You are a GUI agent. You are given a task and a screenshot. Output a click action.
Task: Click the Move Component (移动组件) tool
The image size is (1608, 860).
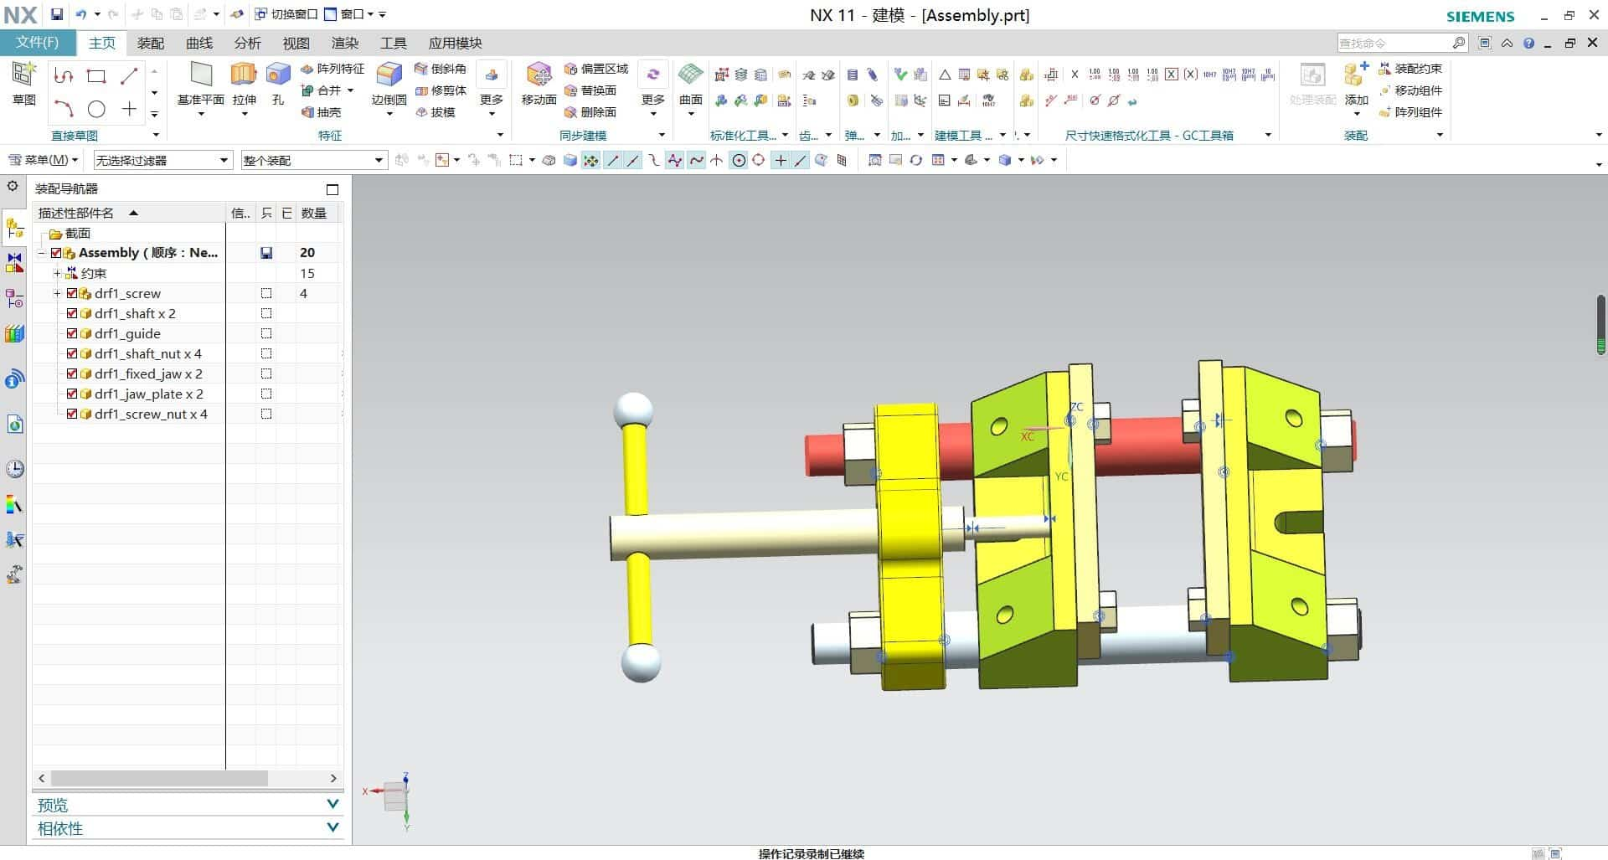[1410, 90]
